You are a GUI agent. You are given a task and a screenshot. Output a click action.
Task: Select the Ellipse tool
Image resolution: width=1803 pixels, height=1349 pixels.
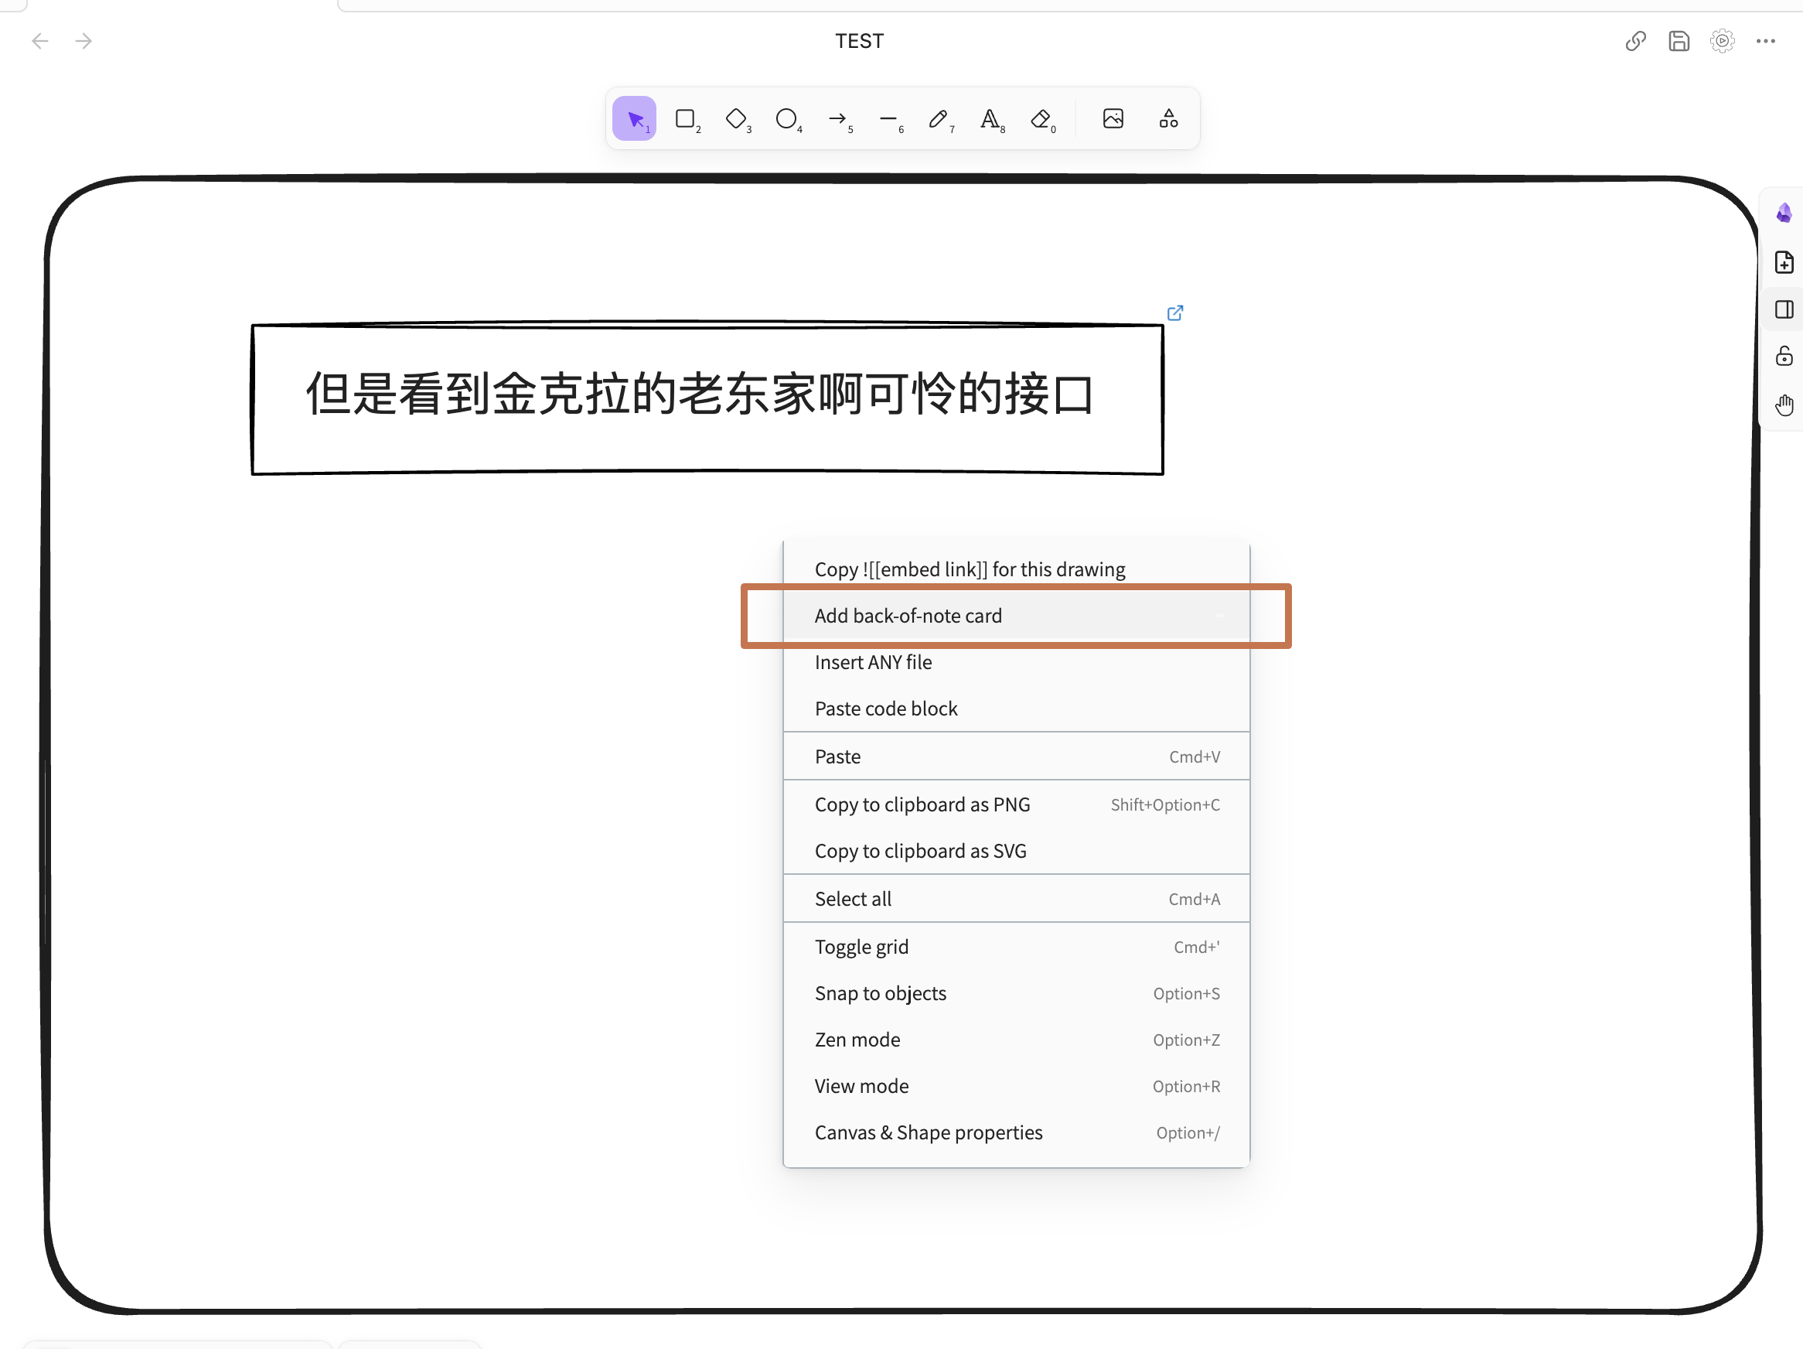click(x=786, y=119)
